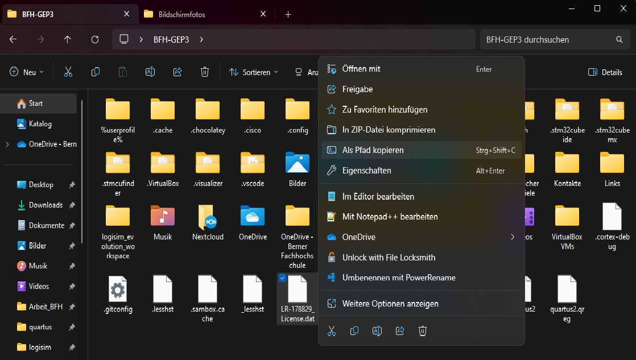Screen dimensions: 636x360
Task: Refresh the current folder view
Action: pos(95,39)
